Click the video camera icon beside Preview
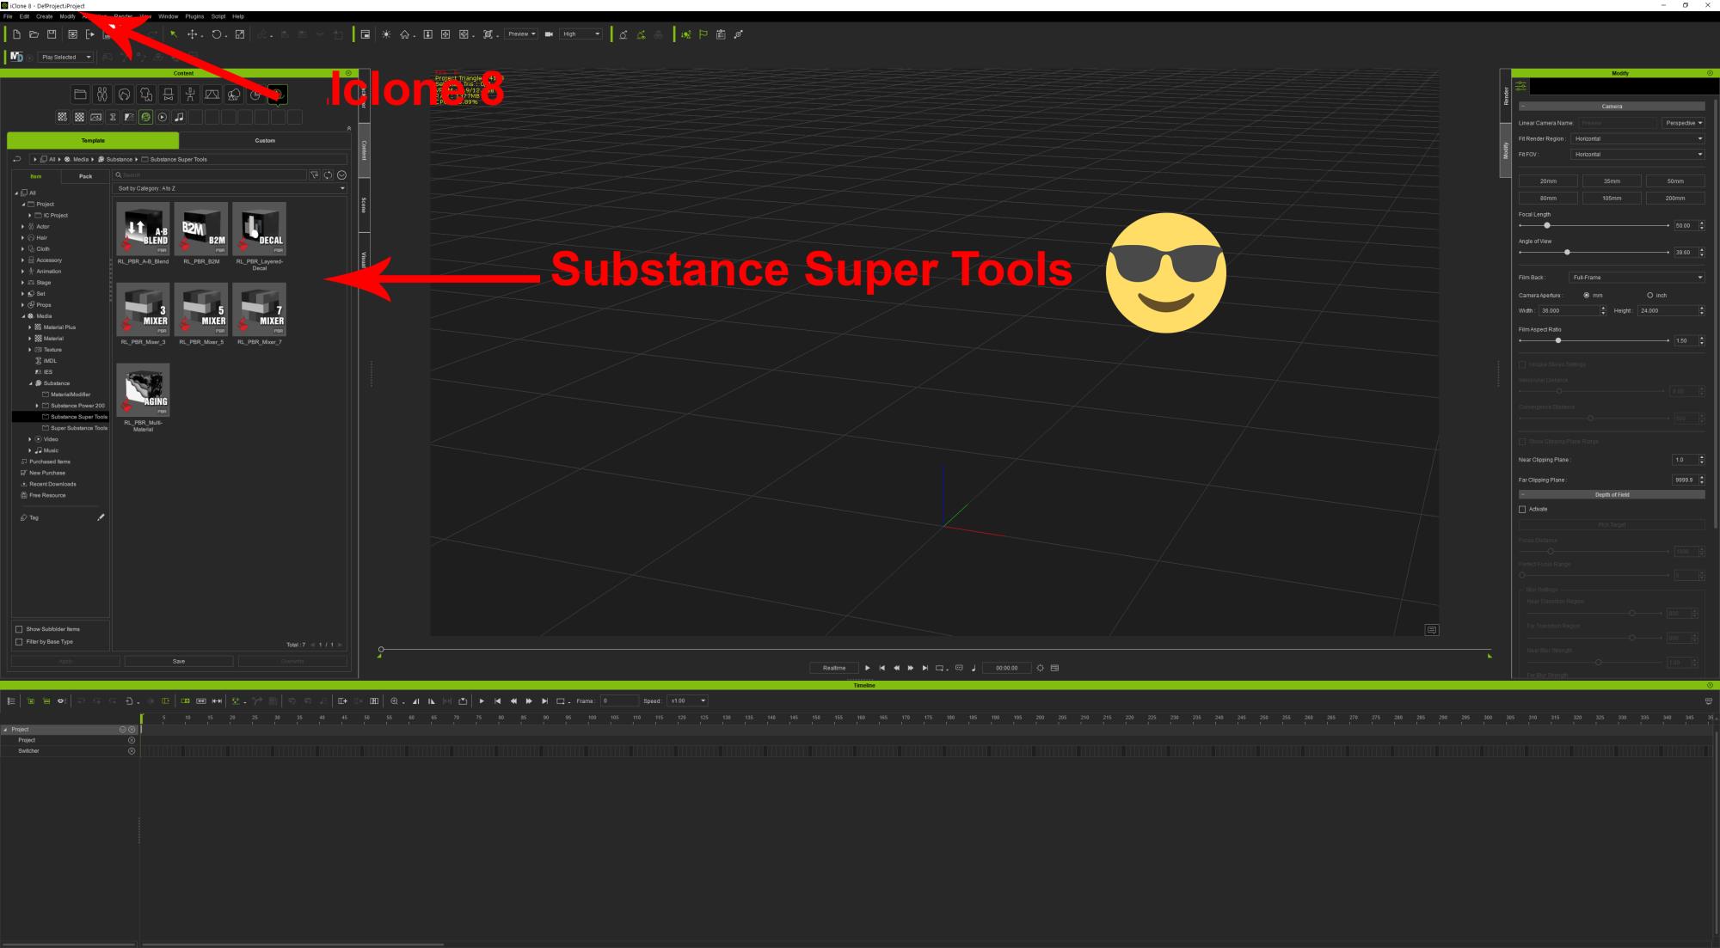The width and height of the screenshot is (1720, 948). (549, 34)
